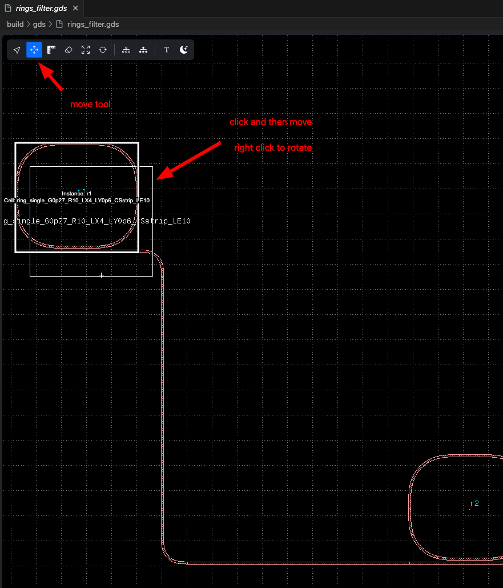The width and height of the screenshot is (503, 588).
Task: Click the Instance: r1 tooltip label
Action: point(77,194)
